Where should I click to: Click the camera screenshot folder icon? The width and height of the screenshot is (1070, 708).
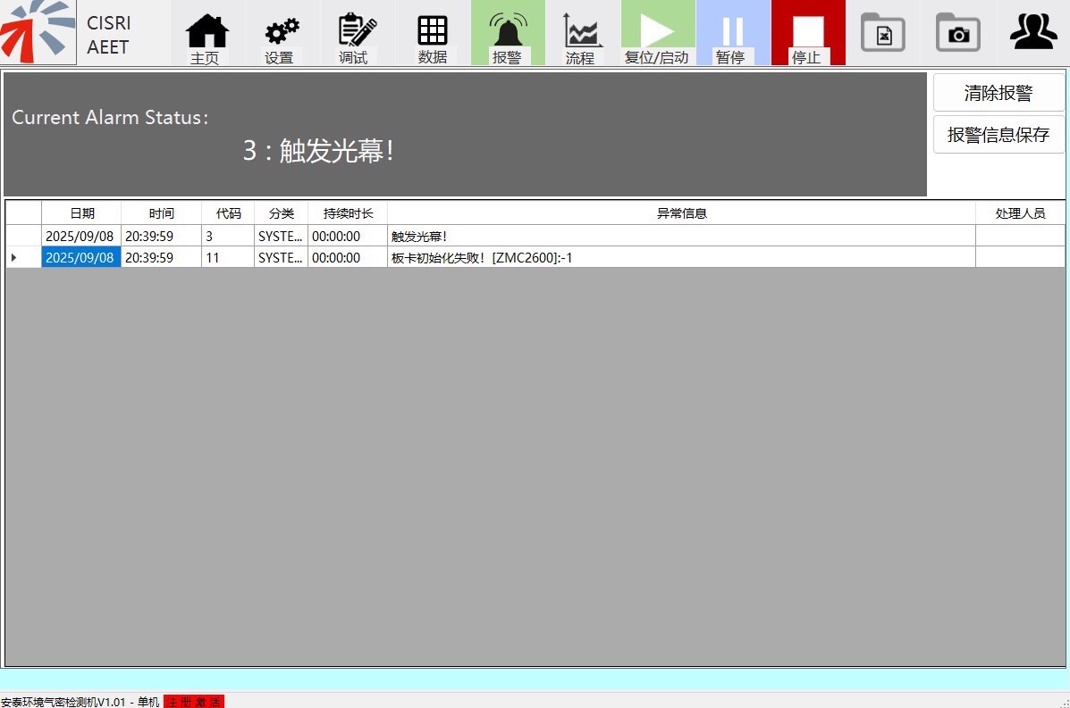pyautogui.click(x=958, y=32)
